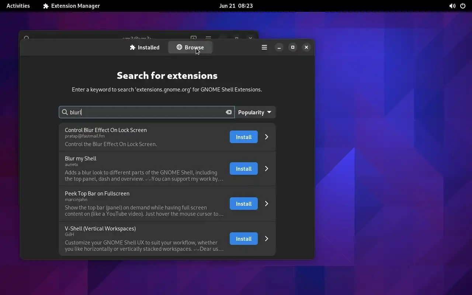Screen dimensions: 472x295
Task: Open the hamburger main menu
Action: click(264, 47)
